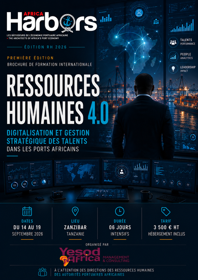Viewport: 198px width, 280px height.
Task: Click the PEOPLE ANALYTICS label text
Action: coord(186,56)
